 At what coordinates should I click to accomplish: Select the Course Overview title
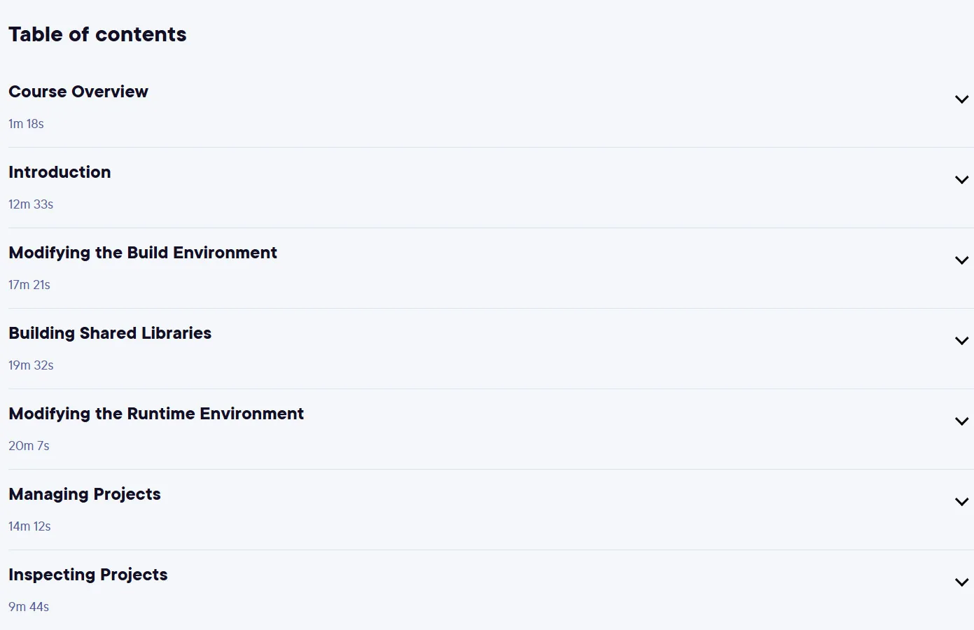[x=78, y=92]
